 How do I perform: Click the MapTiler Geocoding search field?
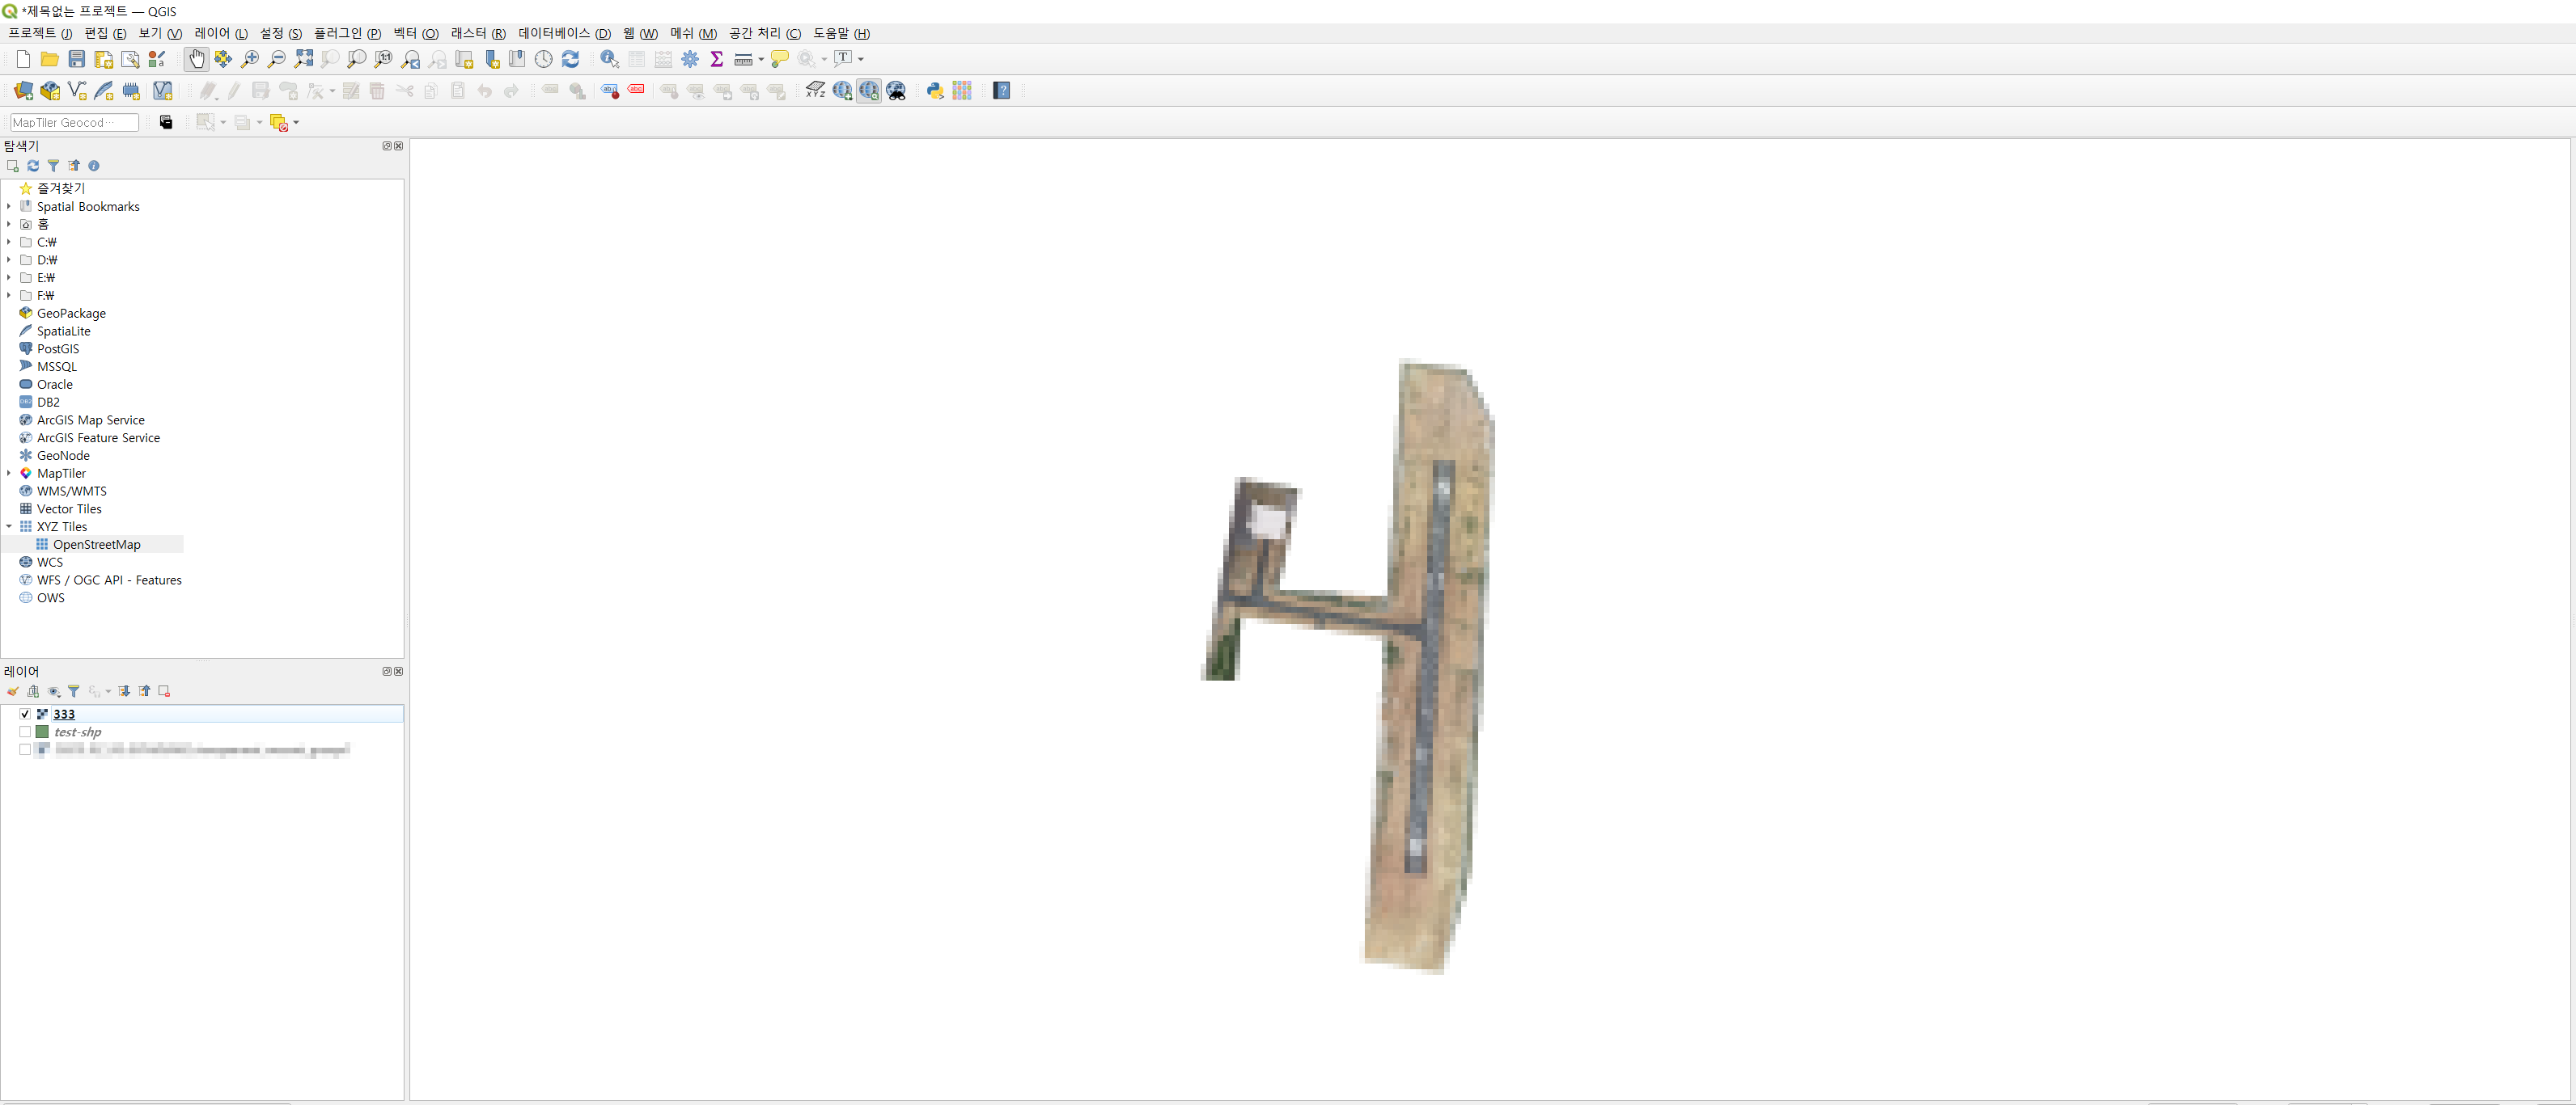click(x=73, y=122)
